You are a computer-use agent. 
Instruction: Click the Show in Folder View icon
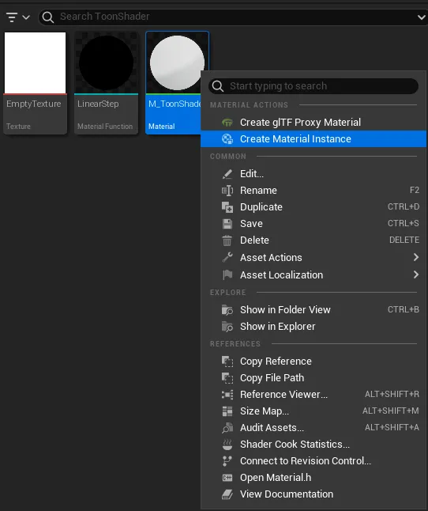click(x=227, y=310)
